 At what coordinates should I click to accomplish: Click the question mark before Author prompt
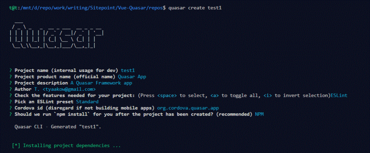click(11, 89)
